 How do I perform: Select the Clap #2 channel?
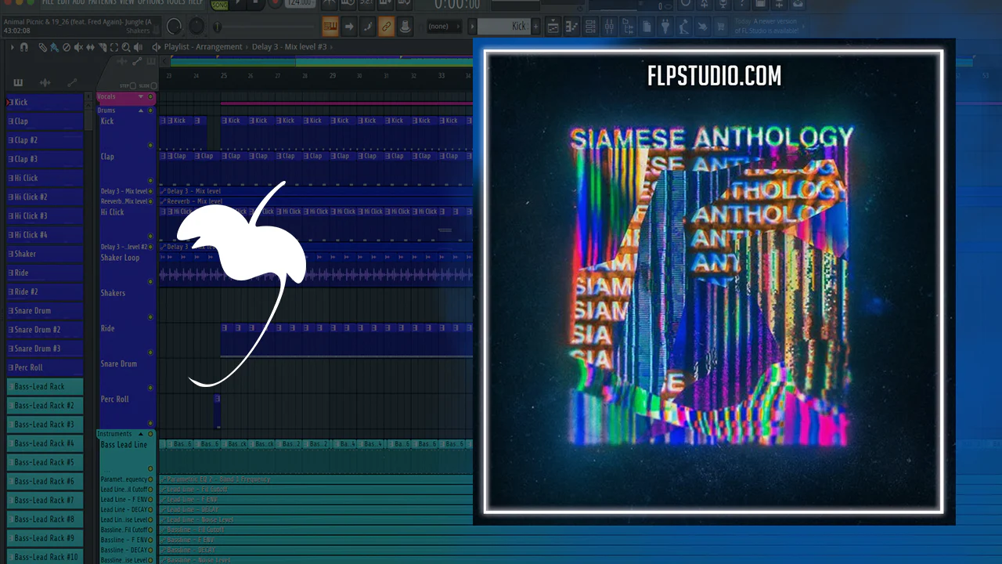[x=45, y=140]
